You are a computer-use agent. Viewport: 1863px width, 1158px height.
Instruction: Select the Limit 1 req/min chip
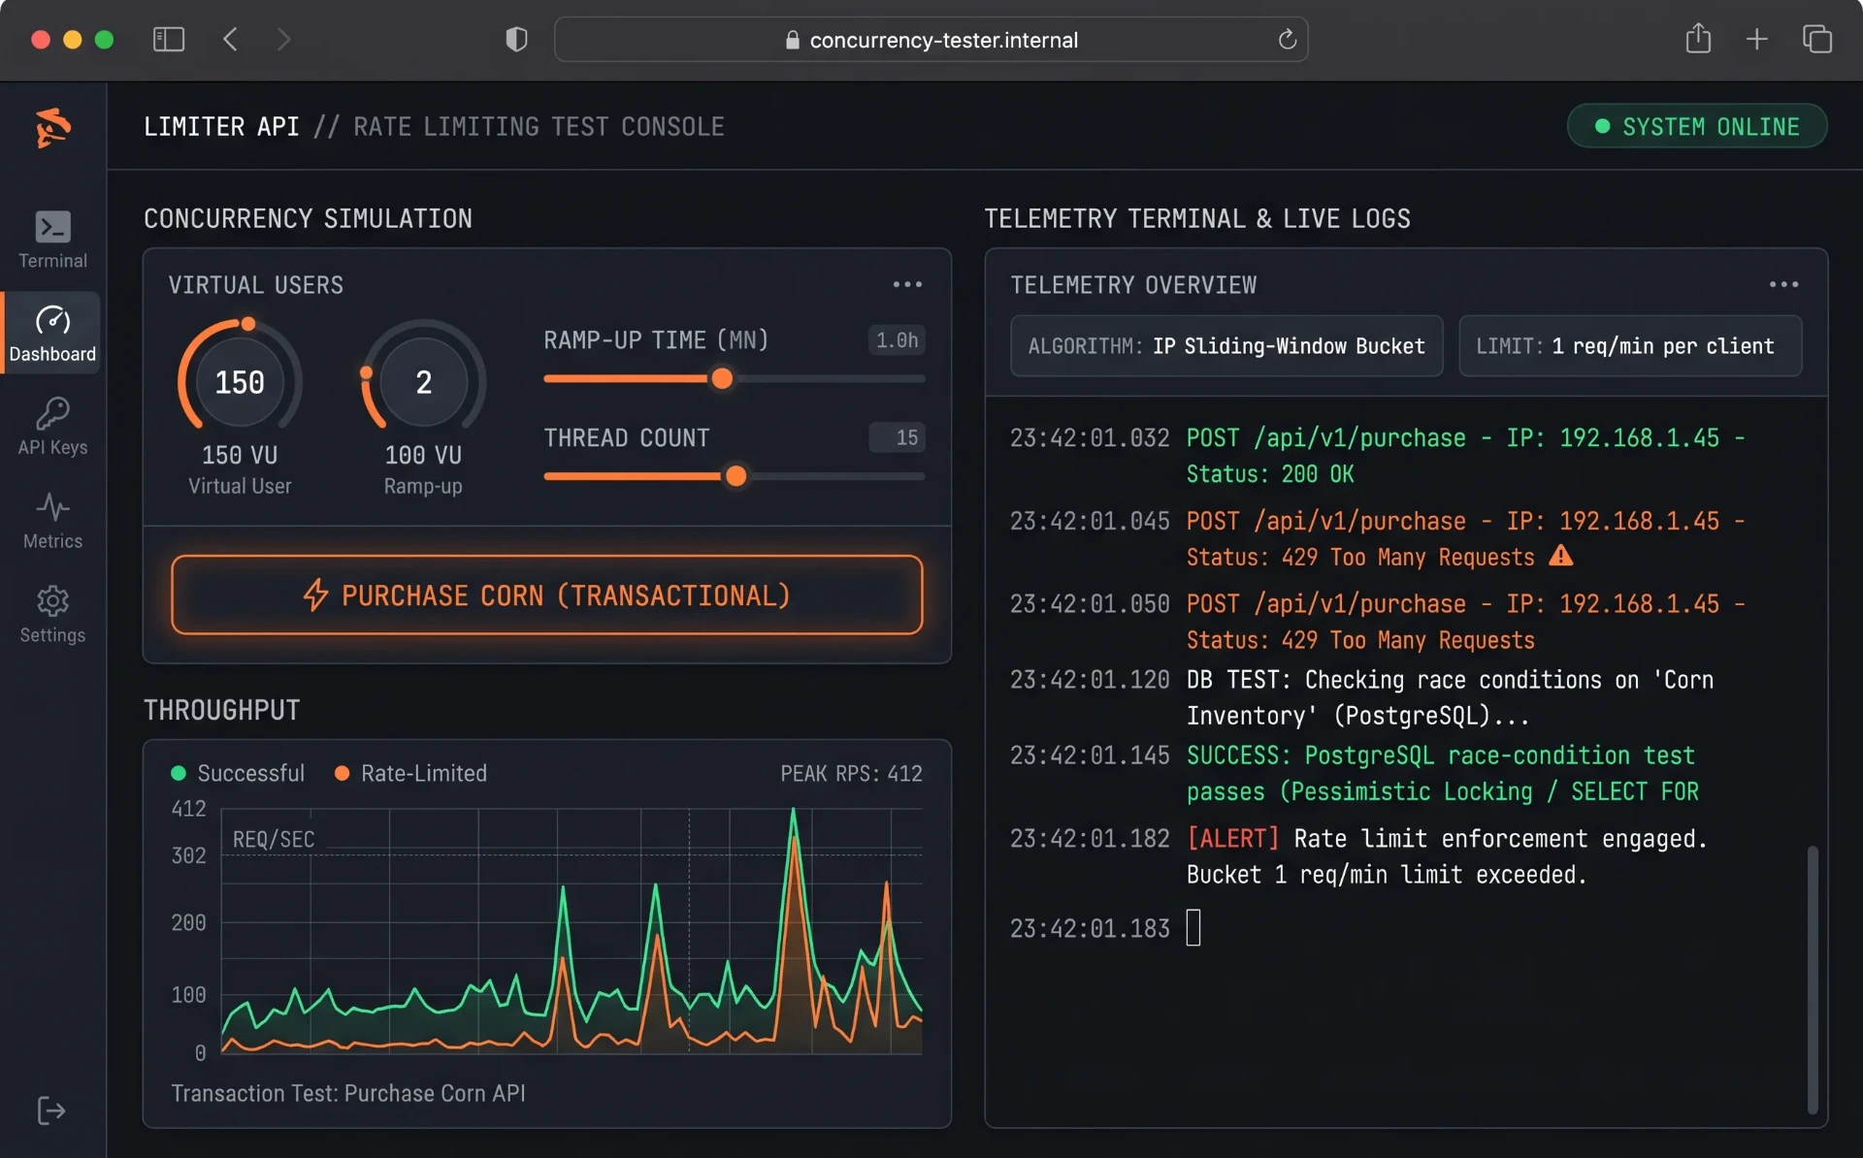[1630, 346]
